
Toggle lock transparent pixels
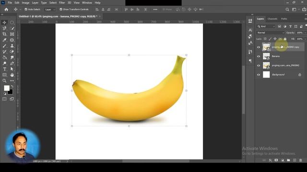265,39
